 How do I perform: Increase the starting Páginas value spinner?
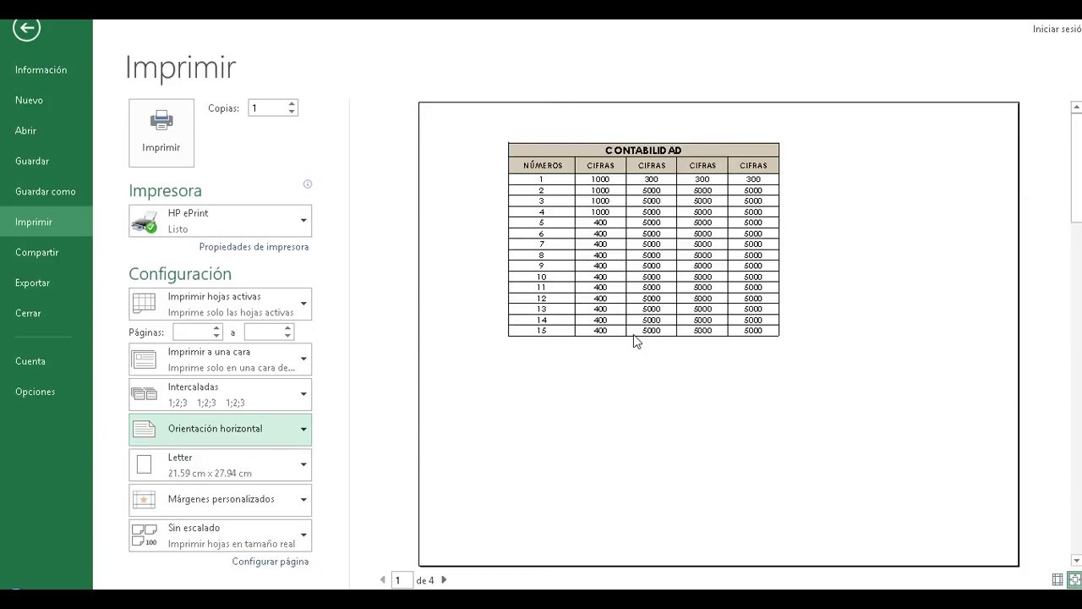pos(216,328)
